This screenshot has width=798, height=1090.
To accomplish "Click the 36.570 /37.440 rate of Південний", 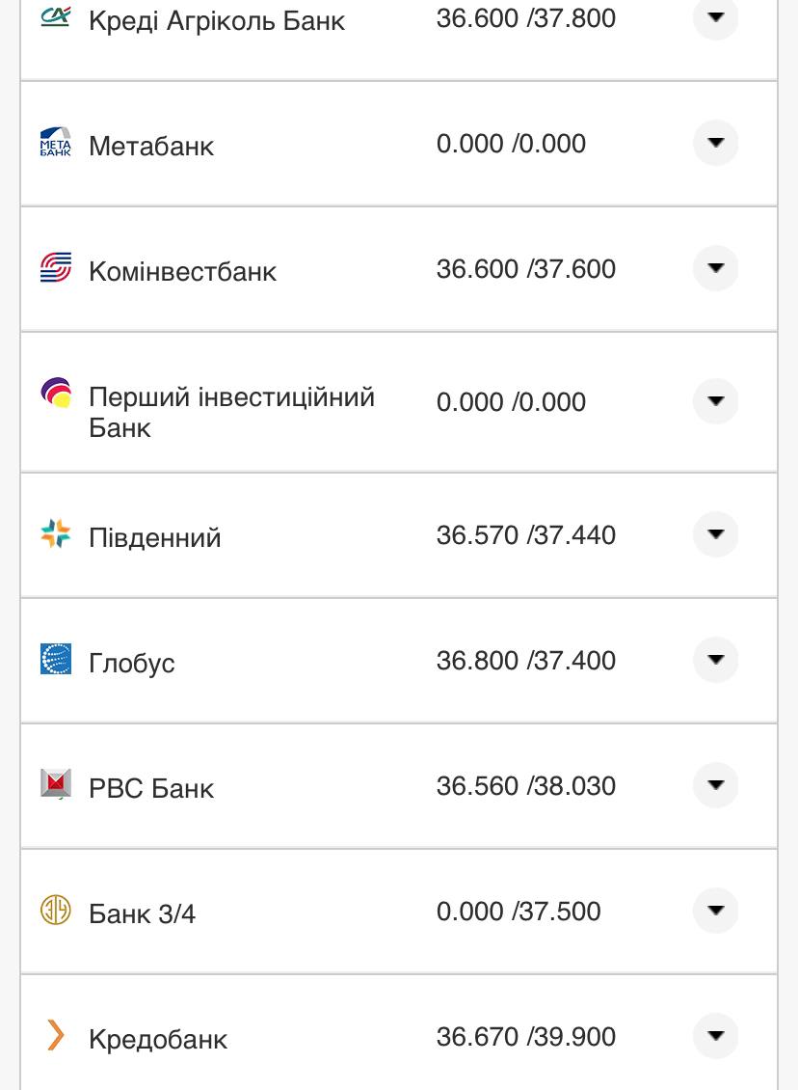I will tap(526, 533).
